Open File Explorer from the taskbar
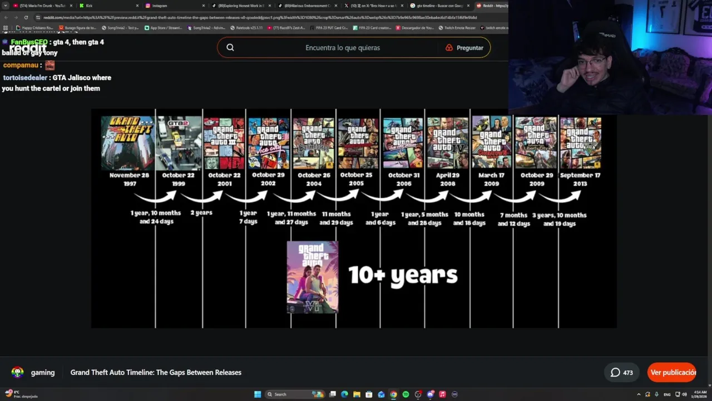The image size is (712, 401). (x=357, y=394)
